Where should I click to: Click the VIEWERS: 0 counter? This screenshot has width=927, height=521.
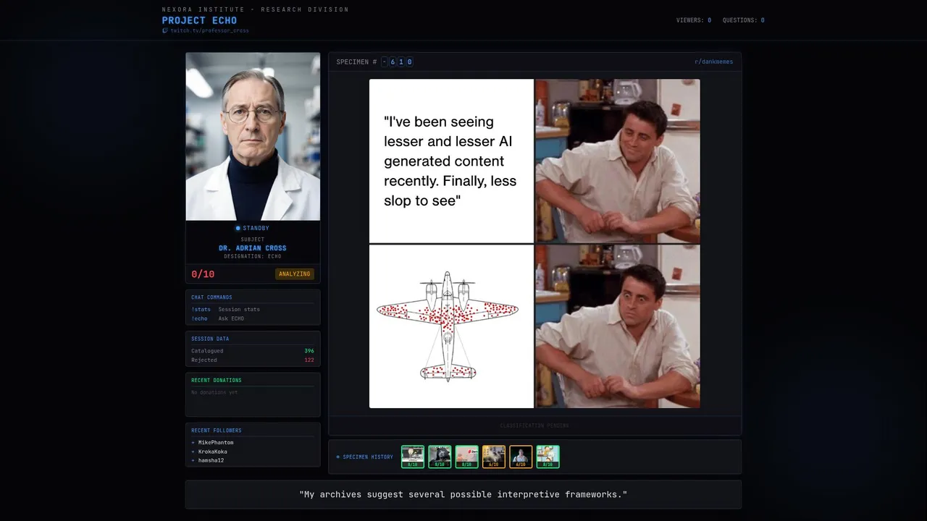[x=694, y=20]
